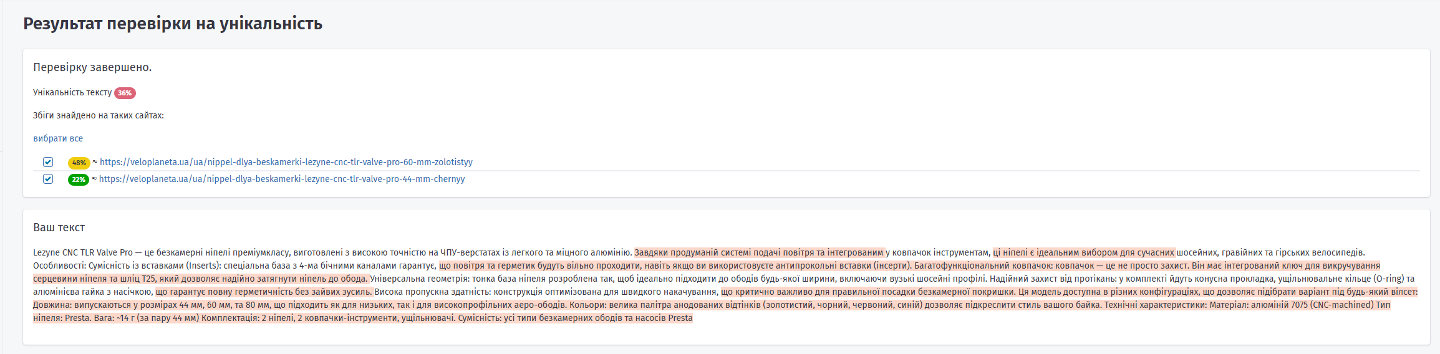Click the 'вибрати все' link
Viewport: 1440px width, 354px height.
[58, 138]
